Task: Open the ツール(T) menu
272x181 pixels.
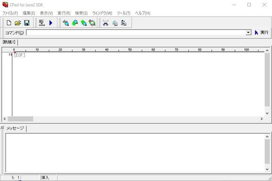Action: coord(124,13)
